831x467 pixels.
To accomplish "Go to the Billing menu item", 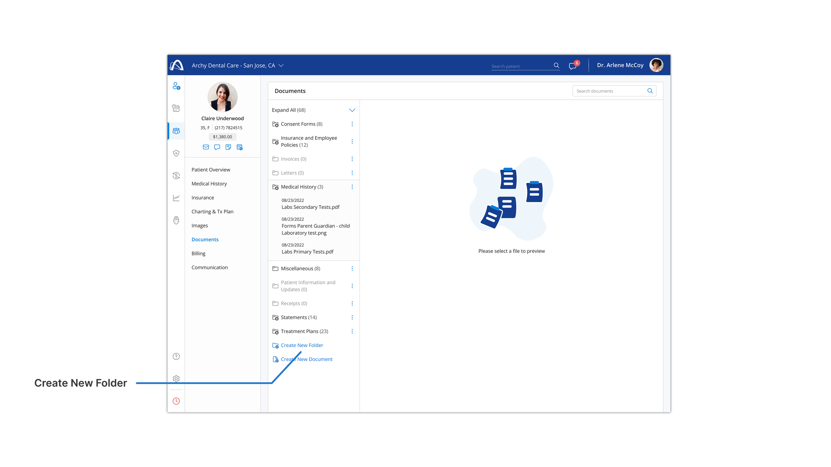I will [198, 253].
